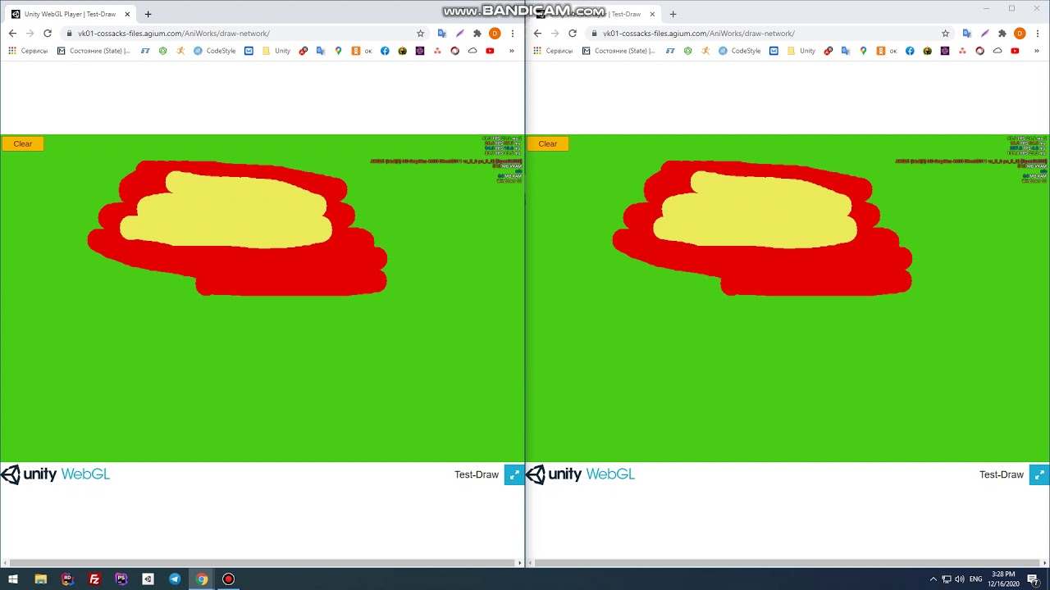Click YouTube bookmark icon in left bookmarks bar
Screen dimensions: 1050x590
(x=490, y=51)
